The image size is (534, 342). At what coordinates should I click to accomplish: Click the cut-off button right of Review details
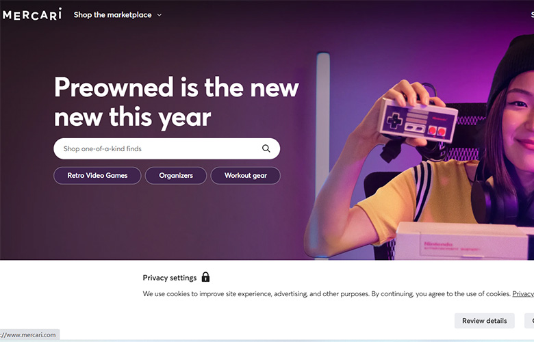pos(529,321)
